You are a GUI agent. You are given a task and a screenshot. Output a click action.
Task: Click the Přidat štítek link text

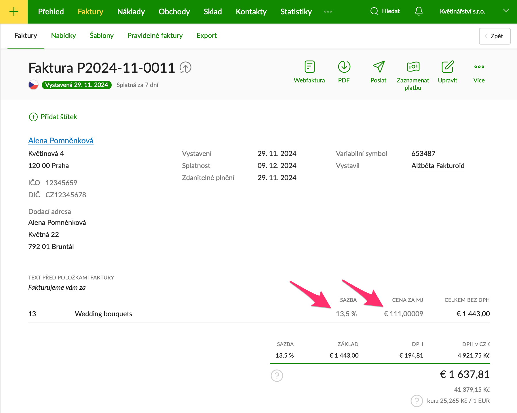pyautogui.click(x=59, y=117)
